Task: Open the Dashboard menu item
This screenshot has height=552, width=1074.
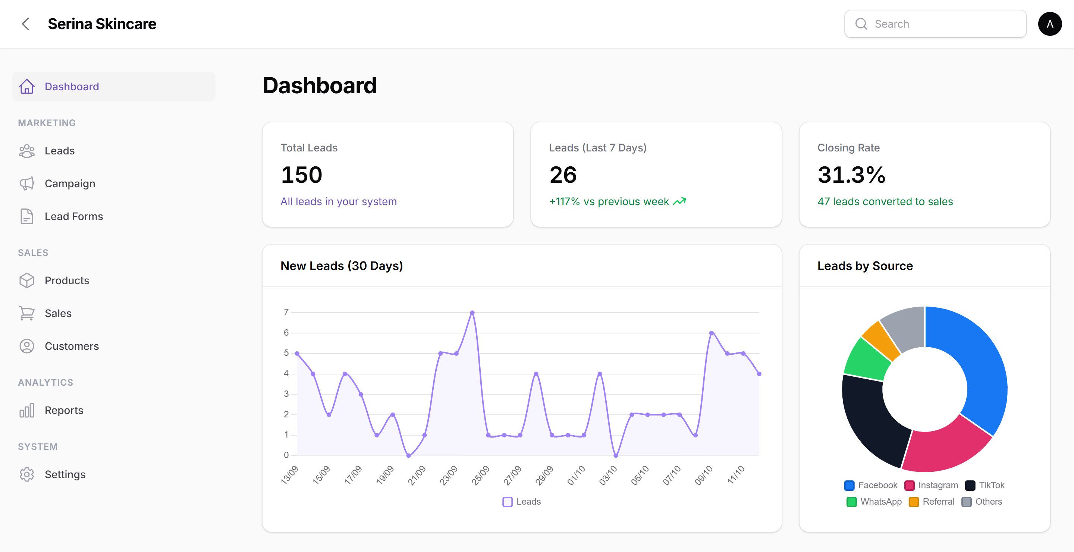Action: pos(114,86)
